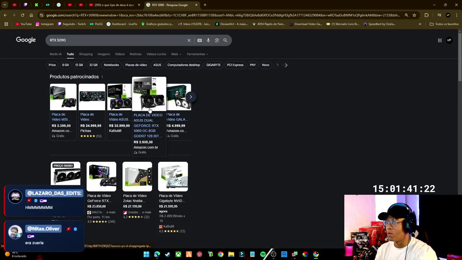Apply the 32 GB filter chip

click(93, 65)
